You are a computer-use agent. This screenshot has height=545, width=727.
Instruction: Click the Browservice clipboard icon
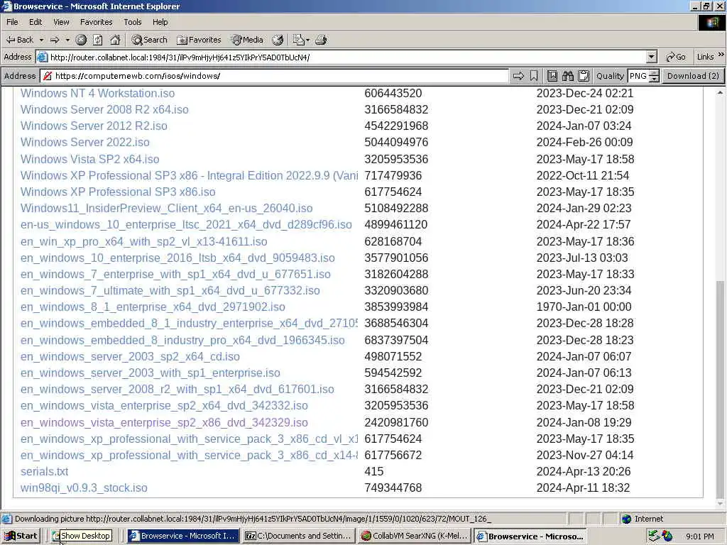coord(584,75)
